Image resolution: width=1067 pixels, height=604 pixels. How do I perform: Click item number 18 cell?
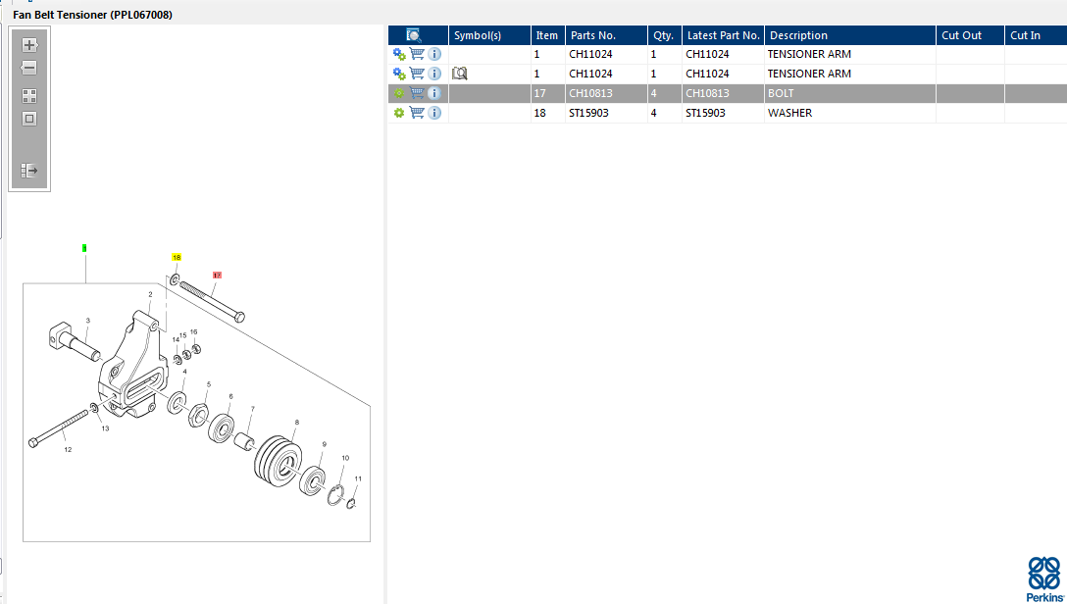pos(548,113)
